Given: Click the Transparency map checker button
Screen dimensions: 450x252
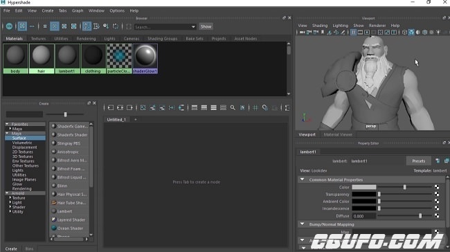Looking at the screenshot, I should pyautogui.click(x=437, y=195).
